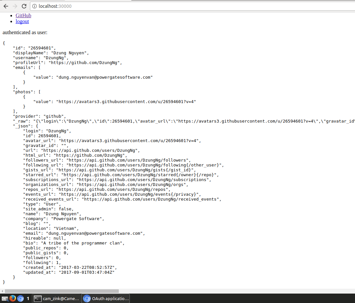355x303 pixels.
Task: Click the left scroll arrow at bottom left
Action: [x=2, y=291]
